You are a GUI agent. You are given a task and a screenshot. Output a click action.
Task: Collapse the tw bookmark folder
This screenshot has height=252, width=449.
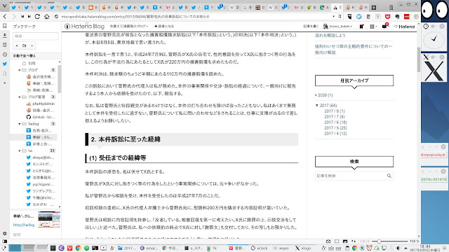pos(20,151)
